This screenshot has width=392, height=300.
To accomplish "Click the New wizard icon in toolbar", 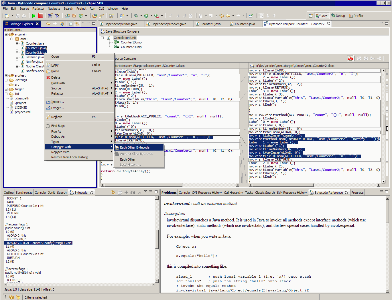I will click(x=7, y=16).
